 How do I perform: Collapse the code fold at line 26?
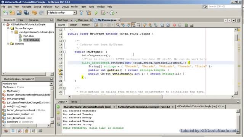point(64,88)
